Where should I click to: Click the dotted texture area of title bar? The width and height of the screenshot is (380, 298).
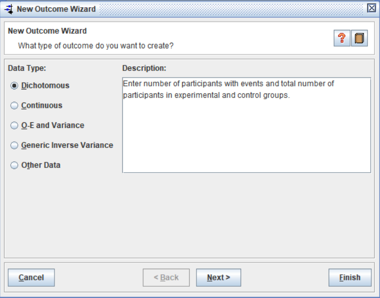[231, 9]
